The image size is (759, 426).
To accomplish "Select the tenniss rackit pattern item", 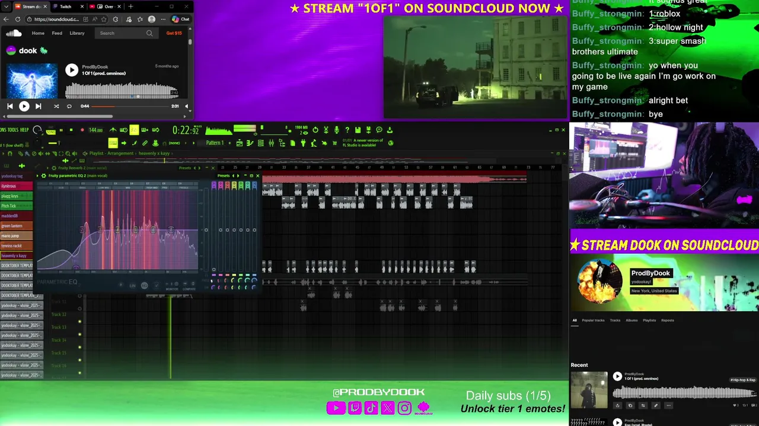I will tap(17, 246).
